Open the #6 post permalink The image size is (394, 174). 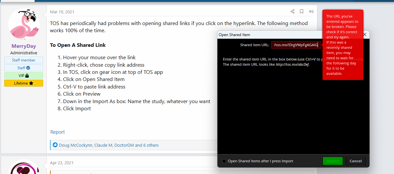tap(311, 12)
